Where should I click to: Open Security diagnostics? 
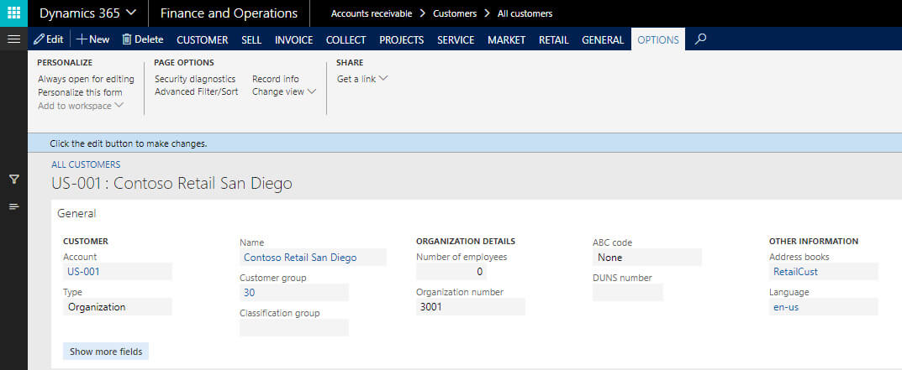195,79
